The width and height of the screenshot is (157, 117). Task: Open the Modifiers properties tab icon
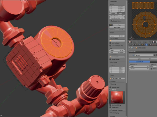[x=147, y=45]
